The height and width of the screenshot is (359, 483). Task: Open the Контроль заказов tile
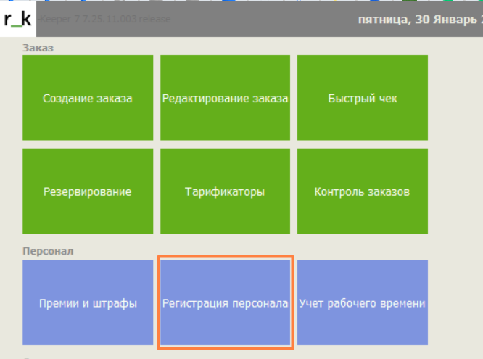click(x=363, y=191)
